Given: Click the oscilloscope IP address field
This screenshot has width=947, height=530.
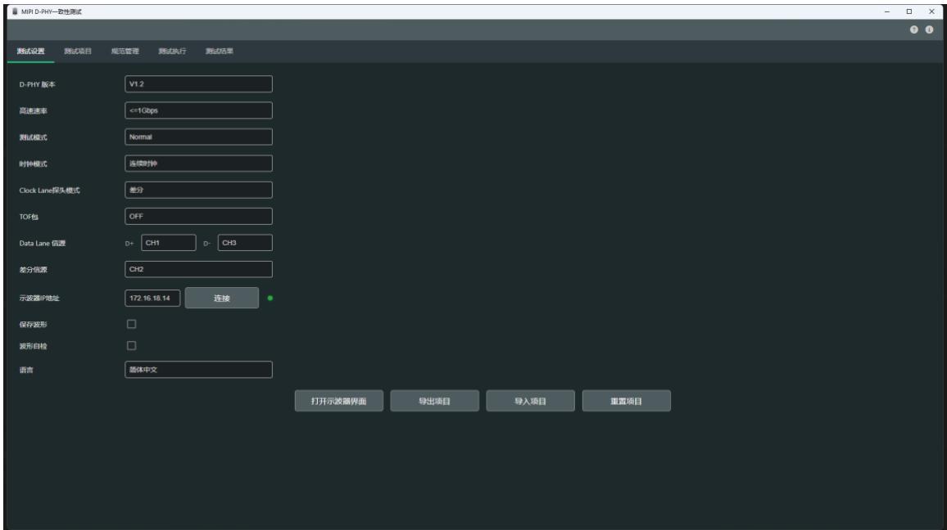Looking at the screenshot, I should tap(152, 298).
